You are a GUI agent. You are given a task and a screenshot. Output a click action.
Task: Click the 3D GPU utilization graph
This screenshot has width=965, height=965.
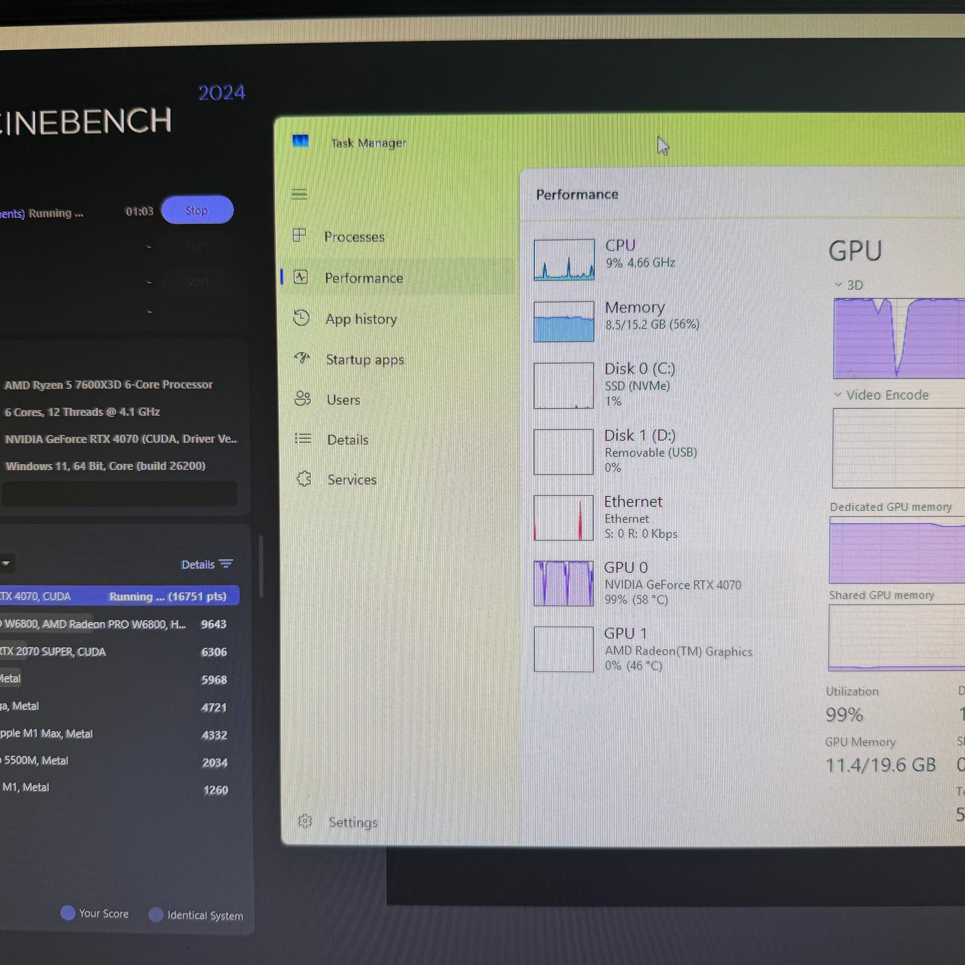899,338
